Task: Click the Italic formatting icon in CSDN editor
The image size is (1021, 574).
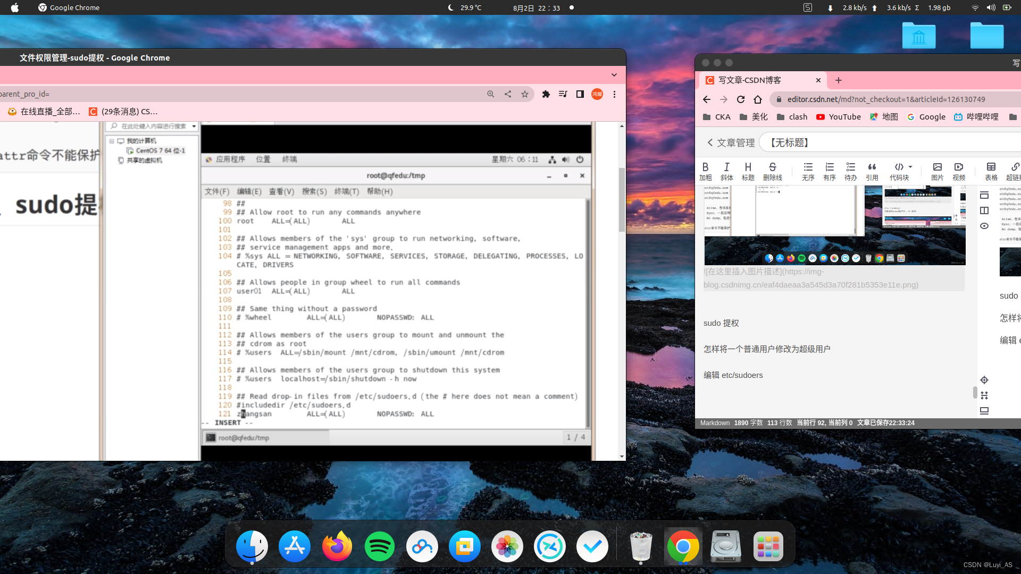Action: point(727,167)
